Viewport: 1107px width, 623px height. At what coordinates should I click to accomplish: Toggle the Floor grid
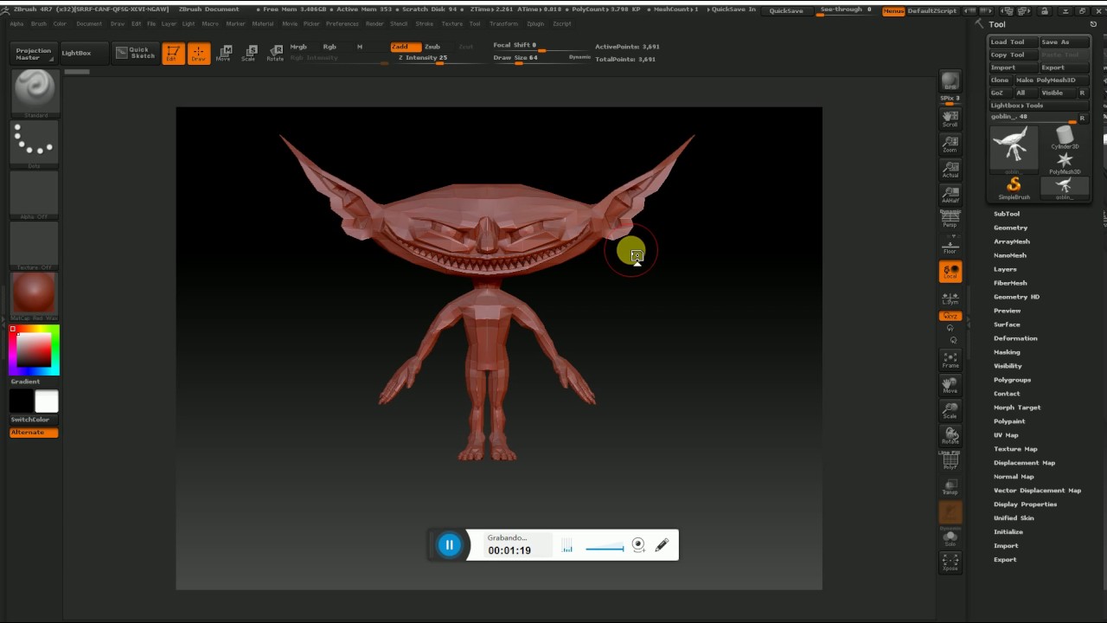950,246
